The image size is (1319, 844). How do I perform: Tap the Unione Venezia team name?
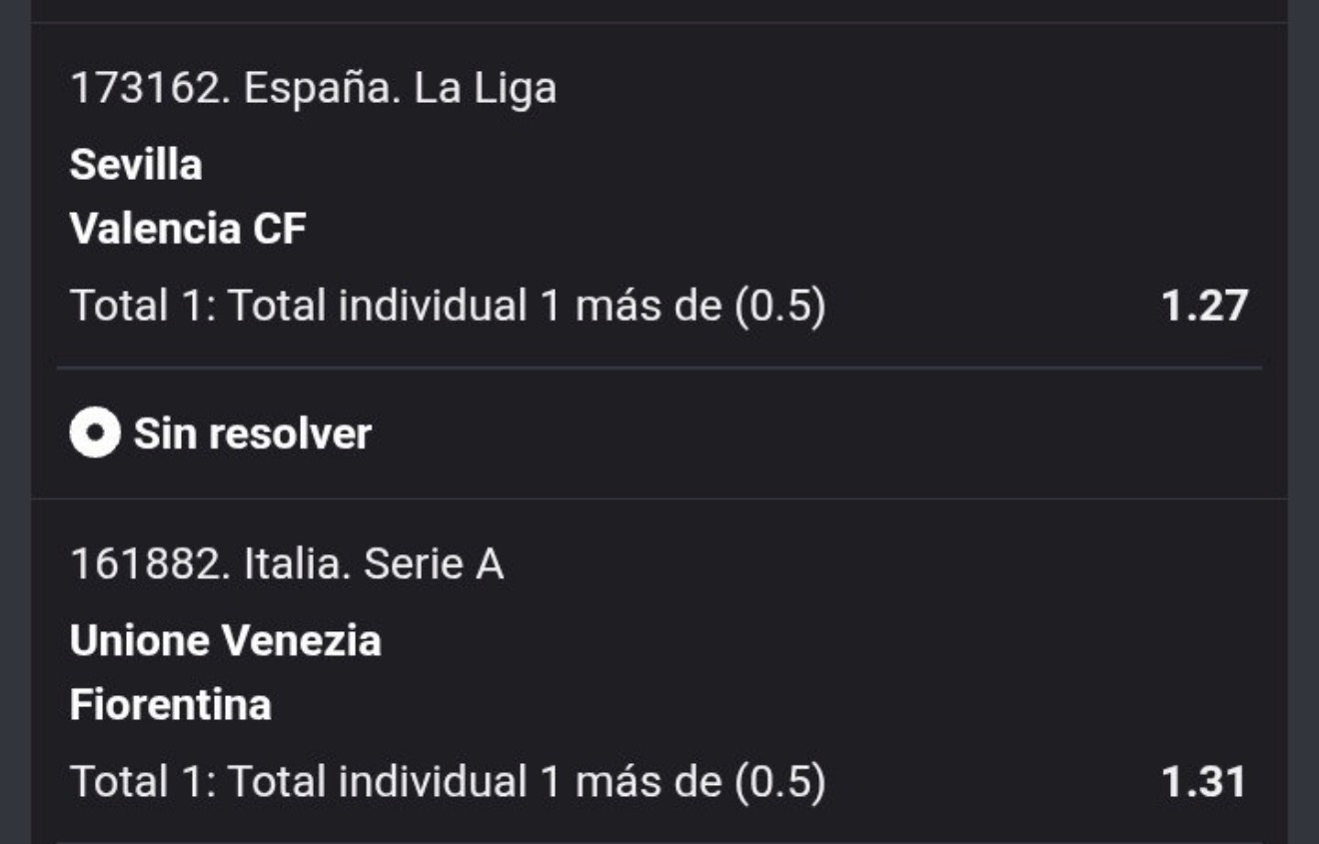tap(225, 640)
